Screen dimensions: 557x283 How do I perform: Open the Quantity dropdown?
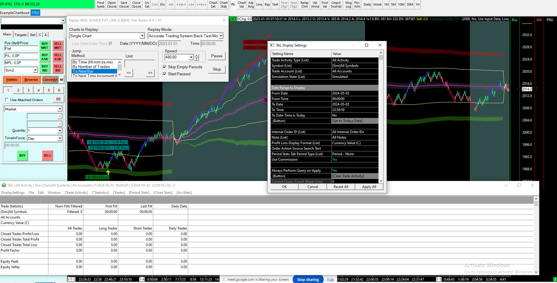coord(60,131)
